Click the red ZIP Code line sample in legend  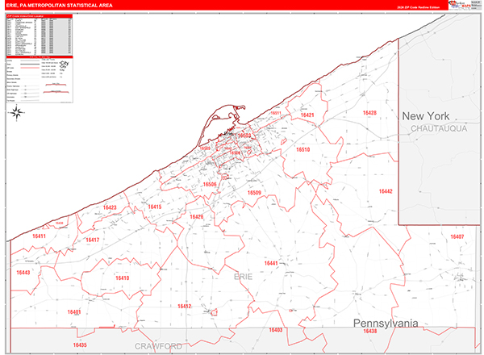(x=30, y=68)
